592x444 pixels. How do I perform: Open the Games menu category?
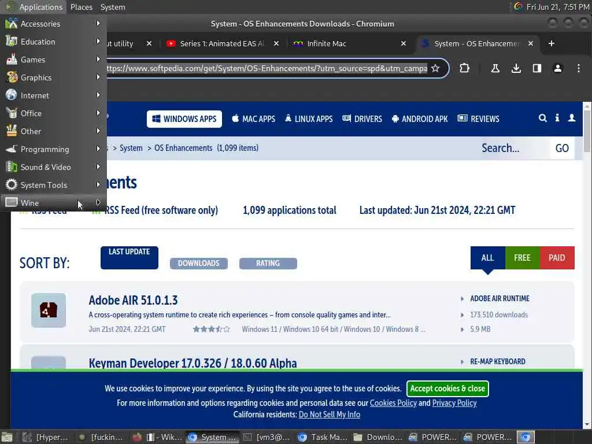tap(53, 60)
